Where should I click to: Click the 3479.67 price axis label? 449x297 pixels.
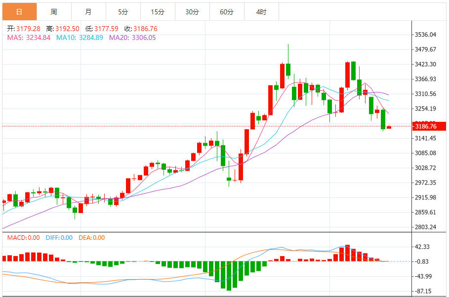pyautogui.click(x=425, y=49)
